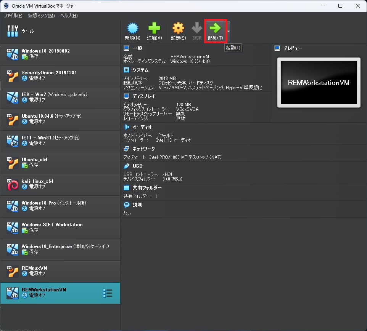Select the SecurityOnion_20191231 virtual machine
The image size is (367, 331).
[x=60, y=76]
